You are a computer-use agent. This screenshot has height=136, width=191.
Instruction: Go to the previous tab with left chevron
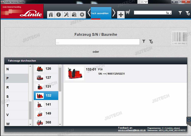click(x=89, y=13)
